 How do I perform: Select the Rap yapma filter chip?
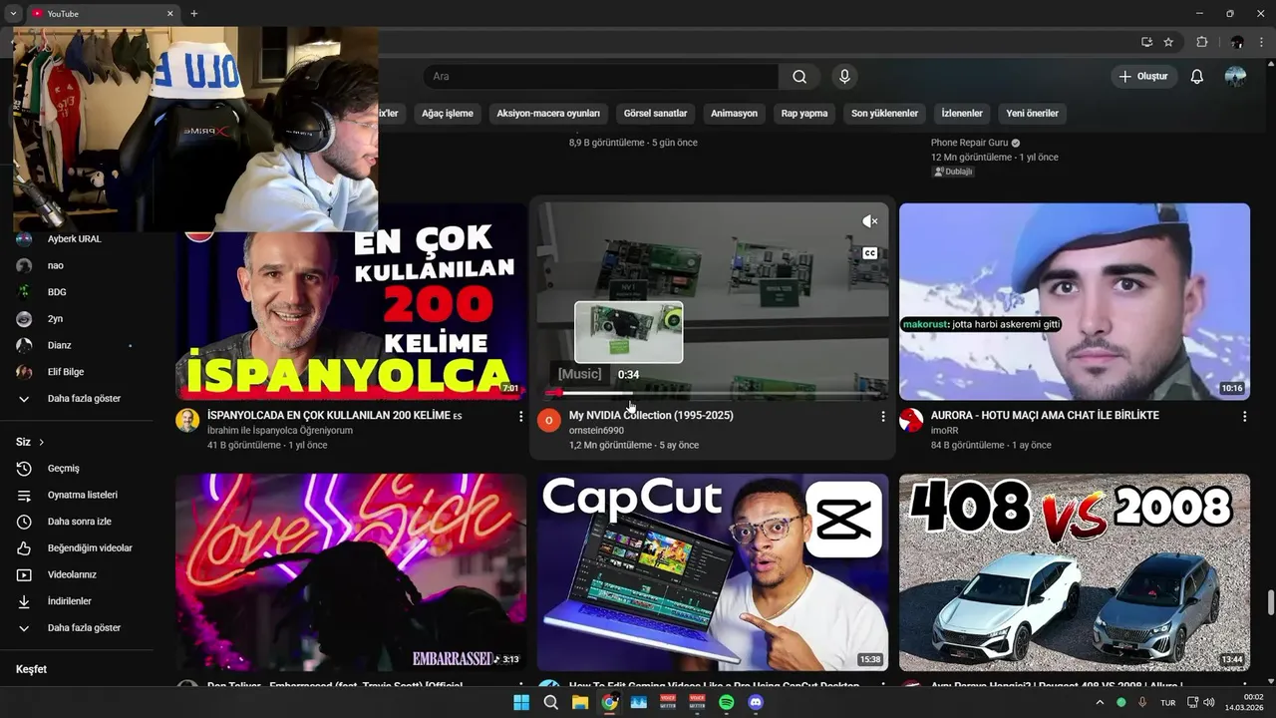pyautogui.click(x=804, y=114)
